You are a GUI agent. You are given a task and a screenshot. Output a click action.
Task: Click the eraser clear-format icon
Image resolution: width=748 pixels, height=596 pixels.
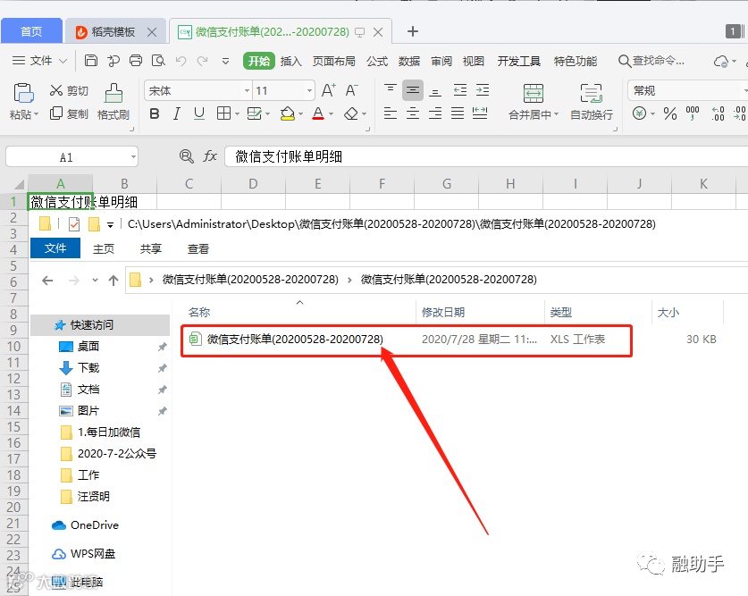(x=351, y=113)
